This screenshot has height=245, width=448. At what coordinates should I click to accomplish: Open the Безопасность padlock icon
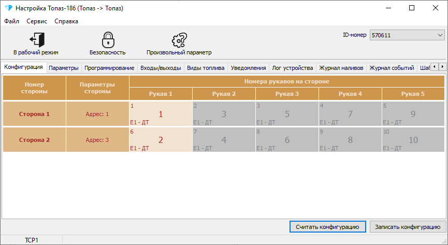coord(108,40)
